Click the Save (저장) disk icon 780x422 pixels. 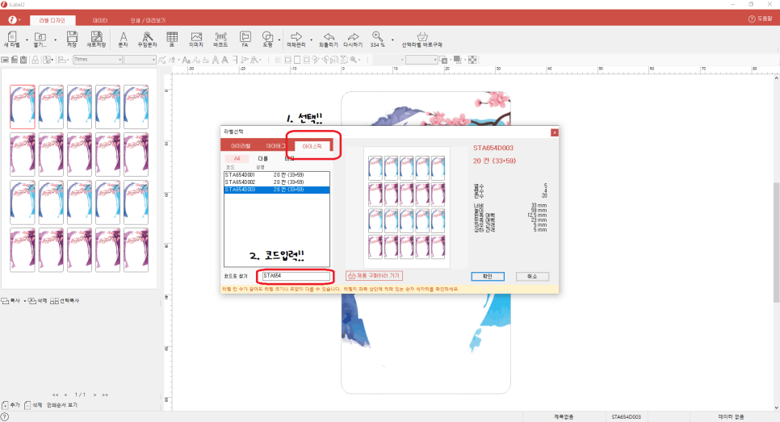pos(72,37)
